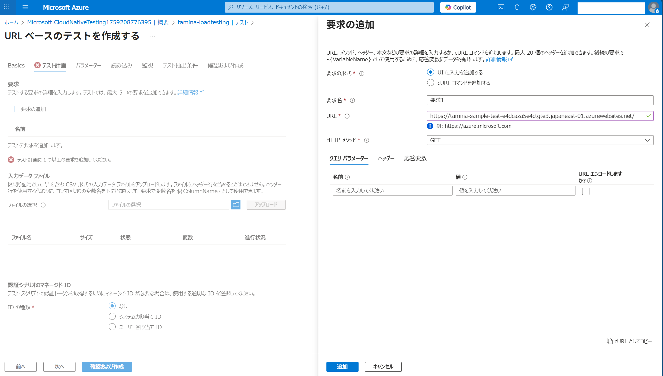Open the notifications bell
This screenshot has width=663, height=376.
coord(517,7)
